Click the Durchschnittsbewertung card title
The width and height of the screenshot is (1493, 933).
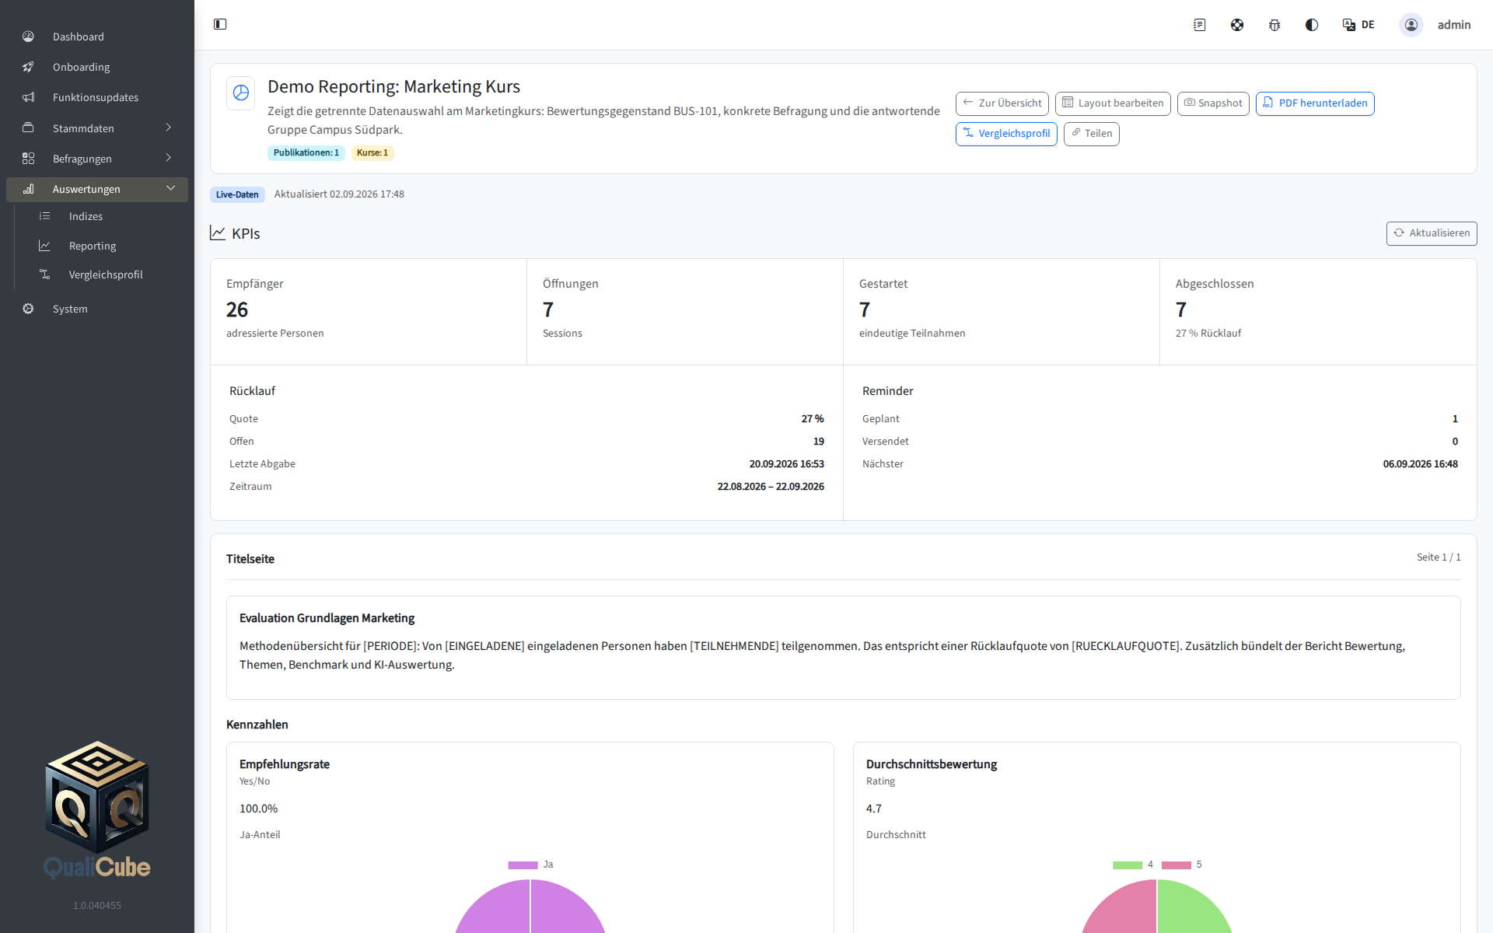(x=931, y=764)
